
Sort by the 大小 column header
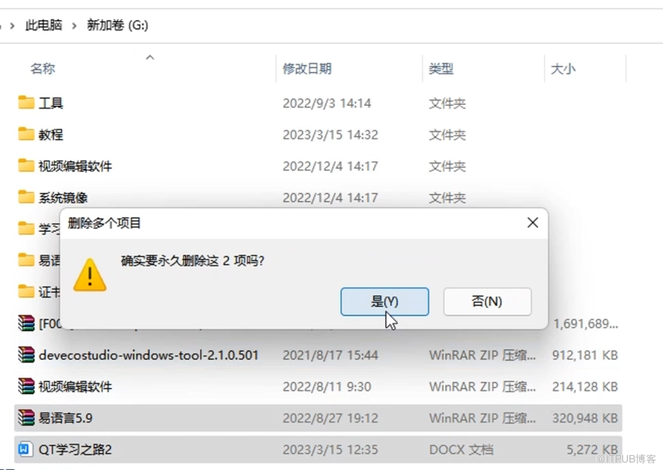[563, 69]
